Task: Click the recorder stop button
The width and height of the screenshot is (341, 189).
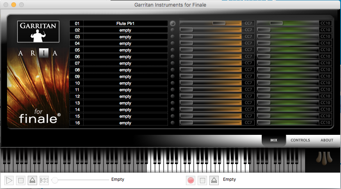Action: tap(202, 180)
